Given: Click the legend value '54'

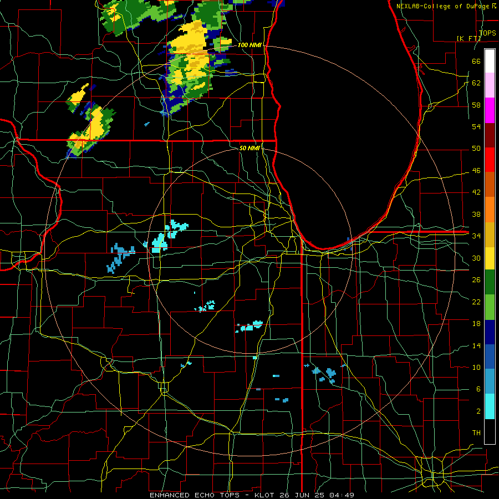Looking at the screenshot, I should pyautogui.click(x=476, y=126).
